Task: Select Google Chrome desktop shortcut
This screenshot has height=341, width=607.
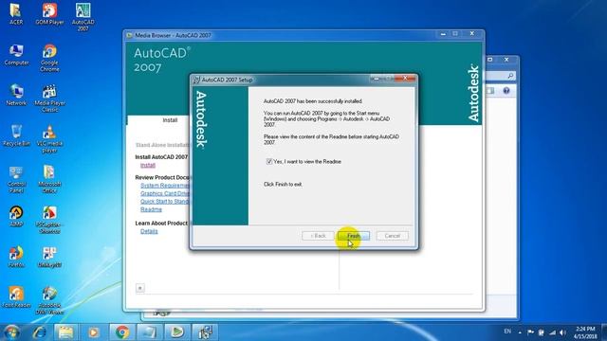Action: [x=49, y=58]
